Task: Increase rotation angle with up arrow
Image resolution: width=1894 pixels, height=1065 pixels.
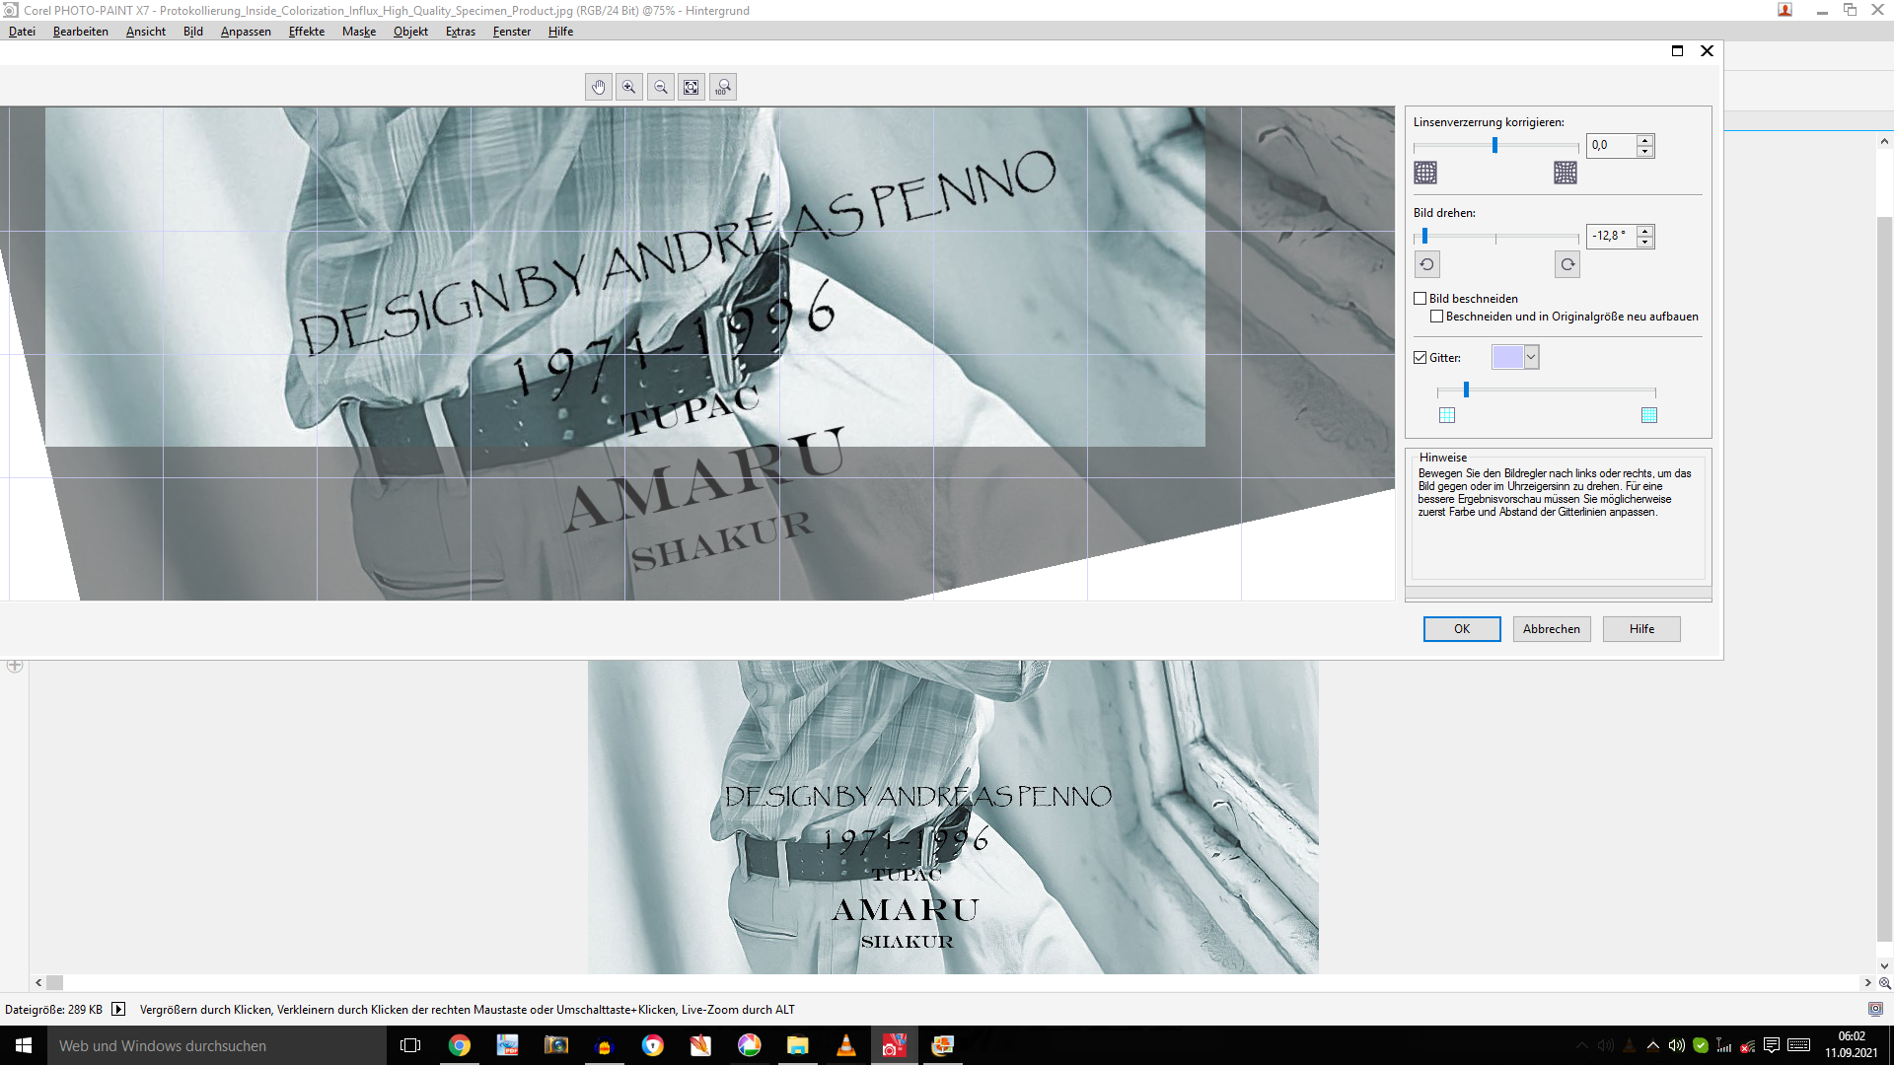Action: 1645,231
